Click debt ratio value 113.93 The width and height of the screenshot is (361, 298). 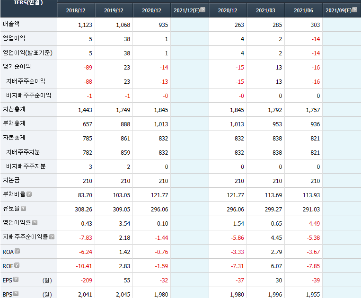pos(311,195)
